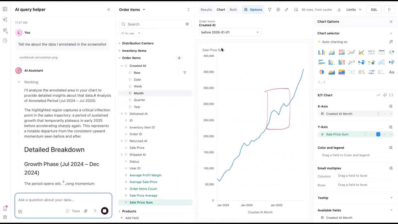Select the vertical bar chart type
The image size is (398, 224).
coord(322,52)
